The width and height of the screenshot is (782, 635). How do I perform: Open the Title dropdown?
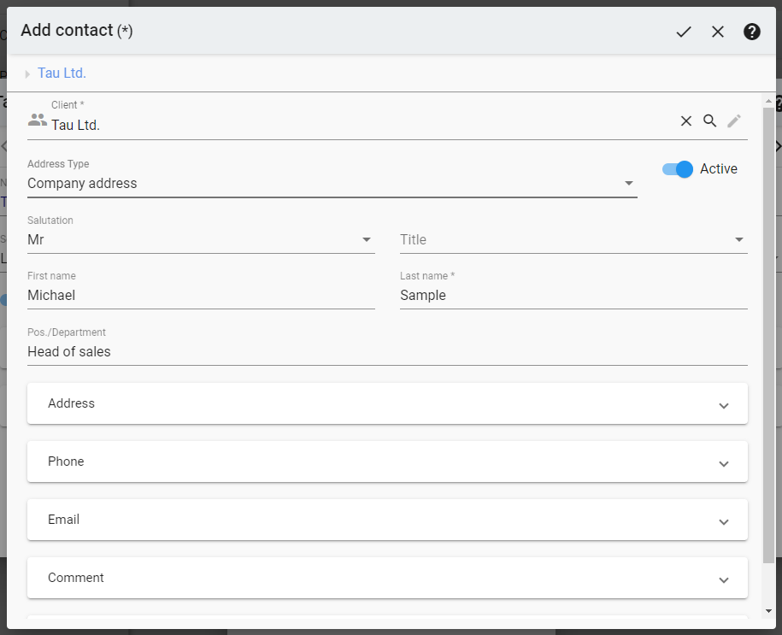click(739, 239)
